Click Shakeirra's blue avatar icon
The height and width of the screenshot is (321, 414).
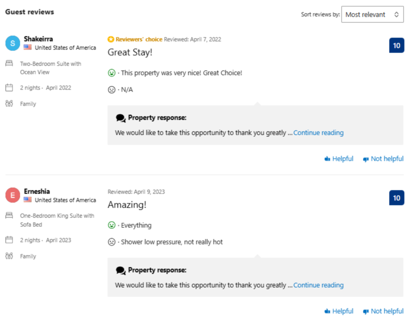[x=12, y=43]
